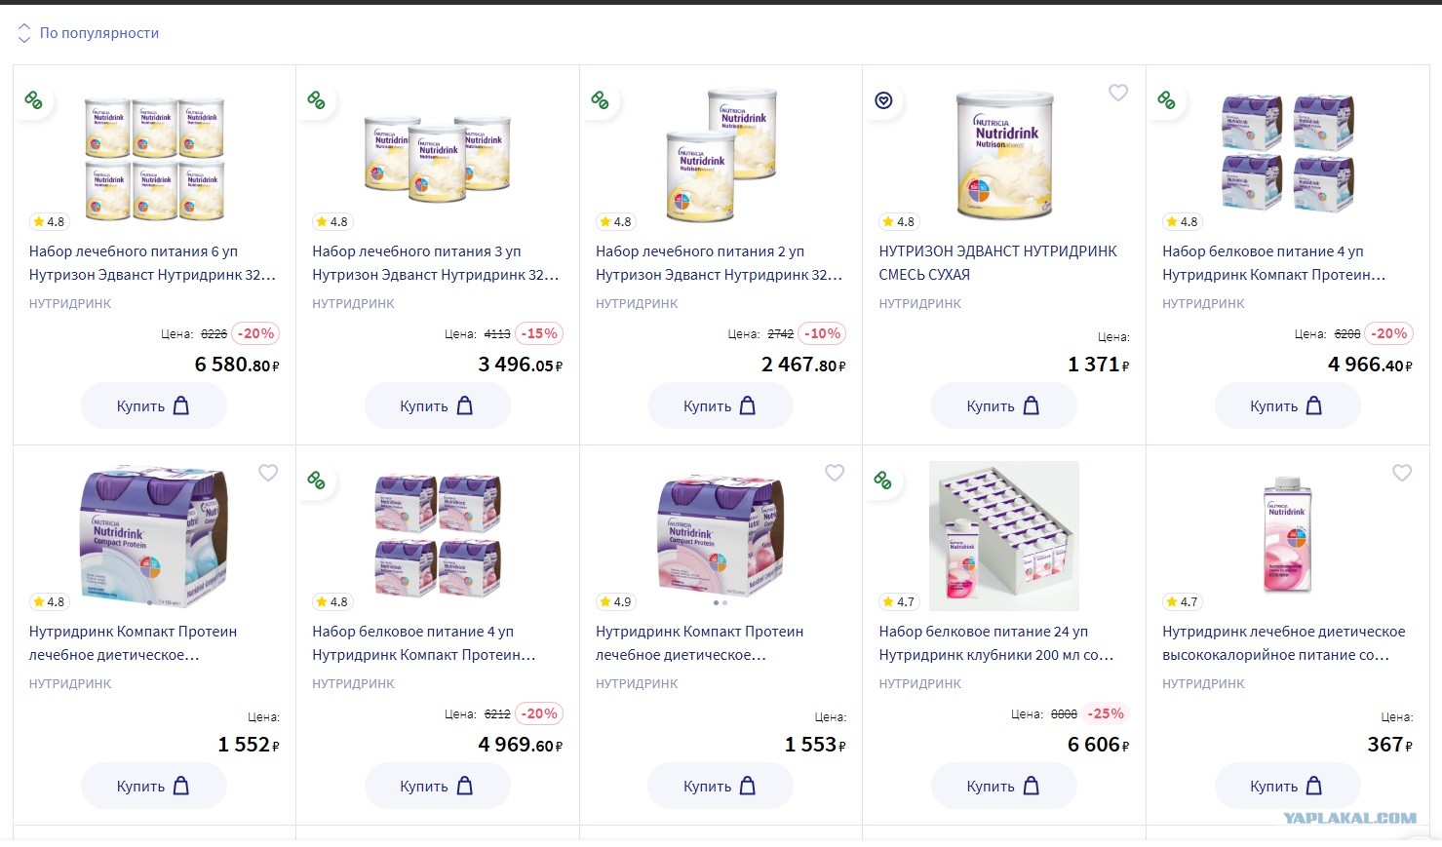Toggle favorite heart on 1 552 ₽ product
Screen dimensions: 1442x847
(x=268, y=473)
